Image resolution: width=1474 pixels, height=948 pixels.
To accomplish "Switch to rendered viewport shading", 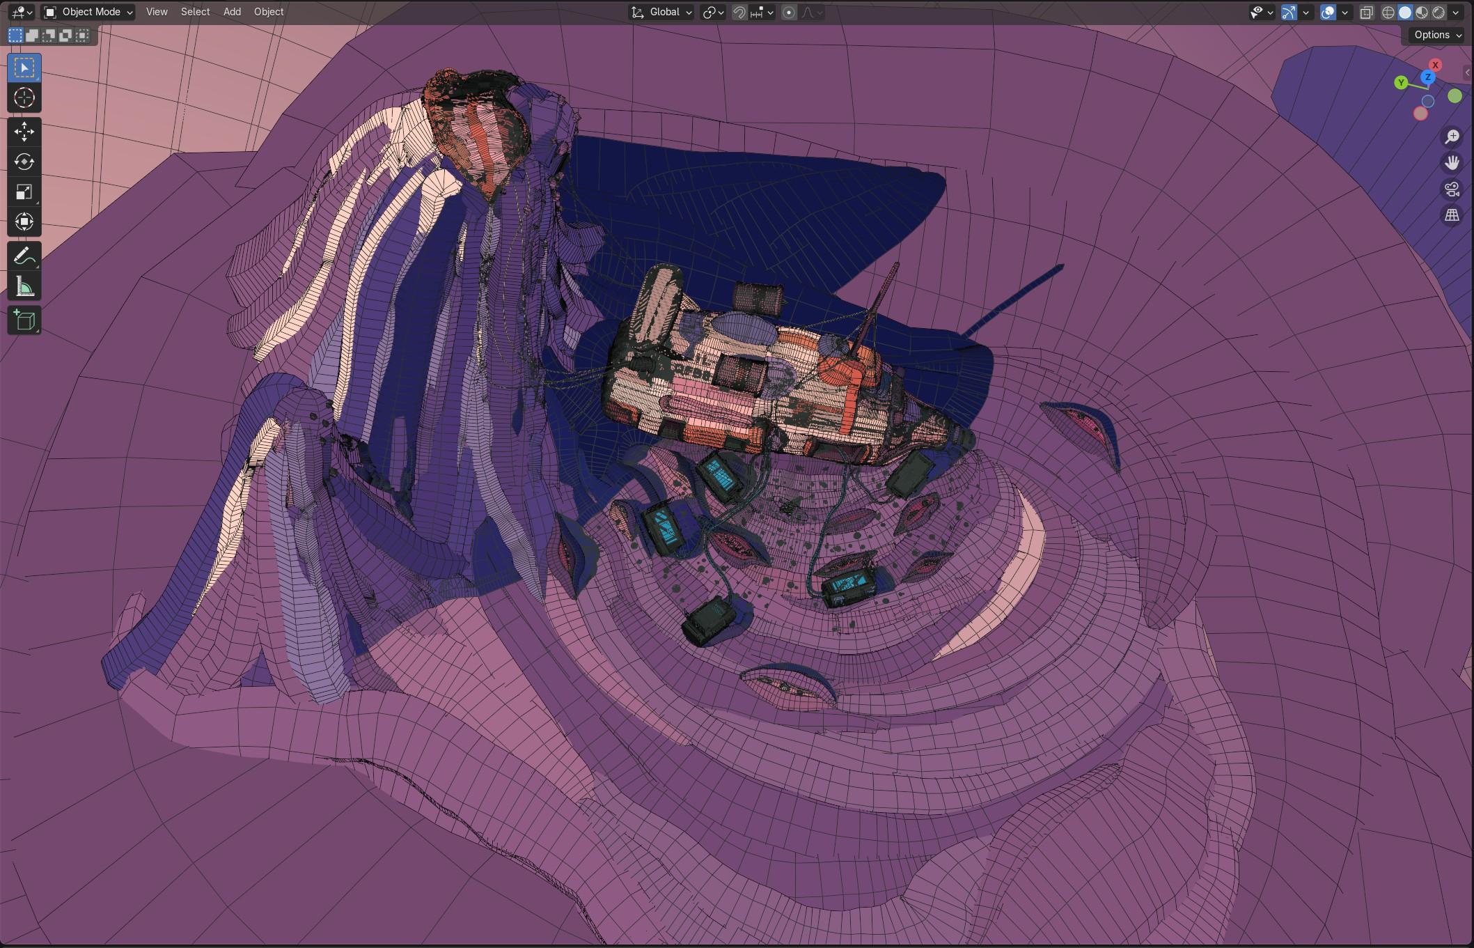I will (x=1438, y=13).
